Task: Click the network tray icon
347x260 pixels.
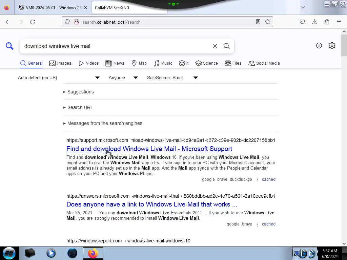Action: 304,253
